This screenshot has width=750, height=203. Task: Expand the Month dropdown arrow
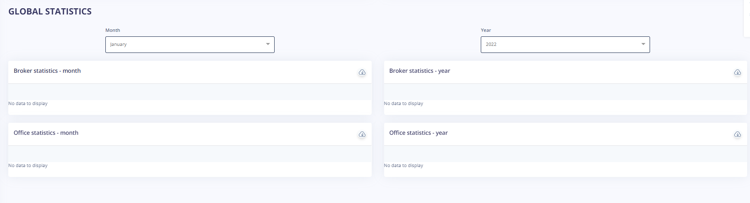tap(268, 44)
